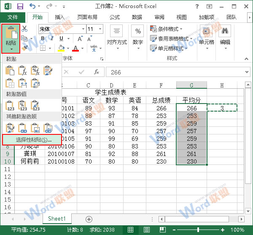Switch to Normal view in status bar
The width and height of the screenshot is (253, 235).
coord(130,230)
